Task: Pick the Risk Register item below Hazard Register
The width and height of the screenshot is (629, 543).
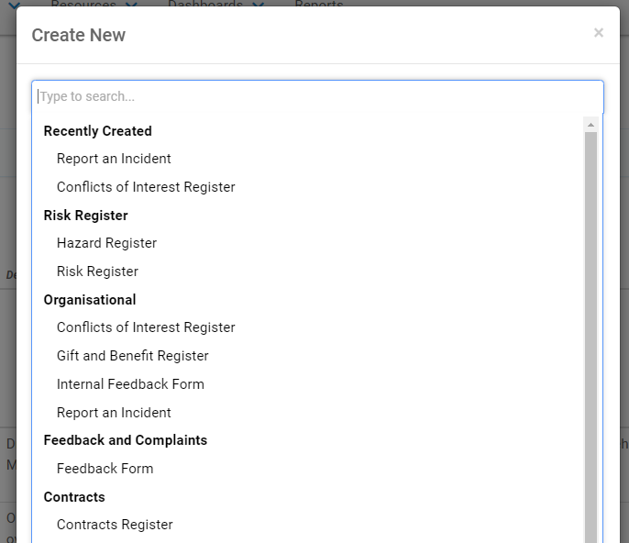Action: click(x=97, y=271)
